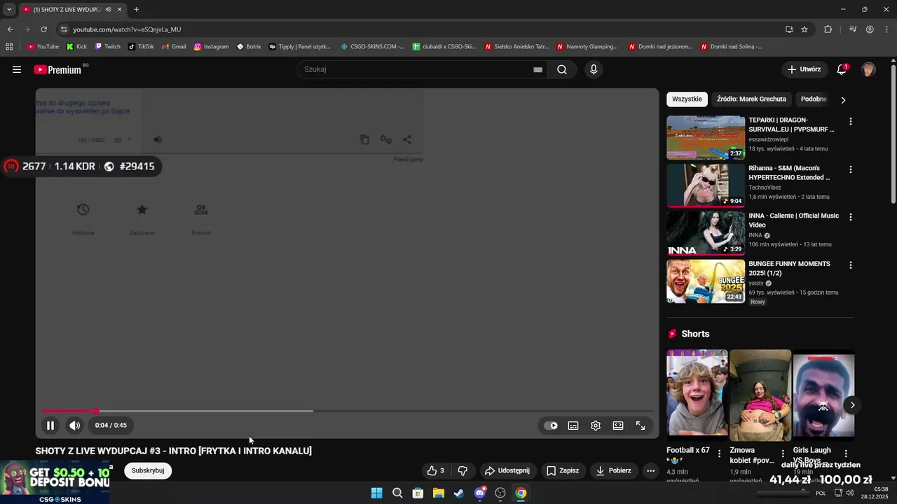Select Źródło: Marek Grechuta chip
Viewport: 897px width, 504px height.
tap(751, 99)
